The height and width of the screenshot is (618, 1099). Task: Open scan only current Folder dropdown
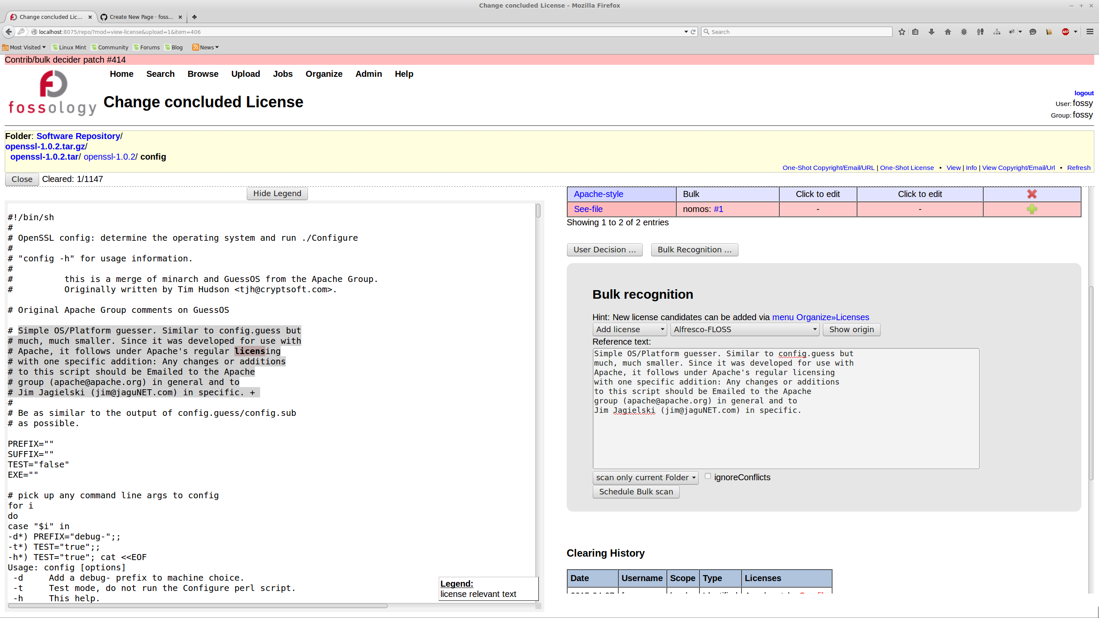[645, 478]
